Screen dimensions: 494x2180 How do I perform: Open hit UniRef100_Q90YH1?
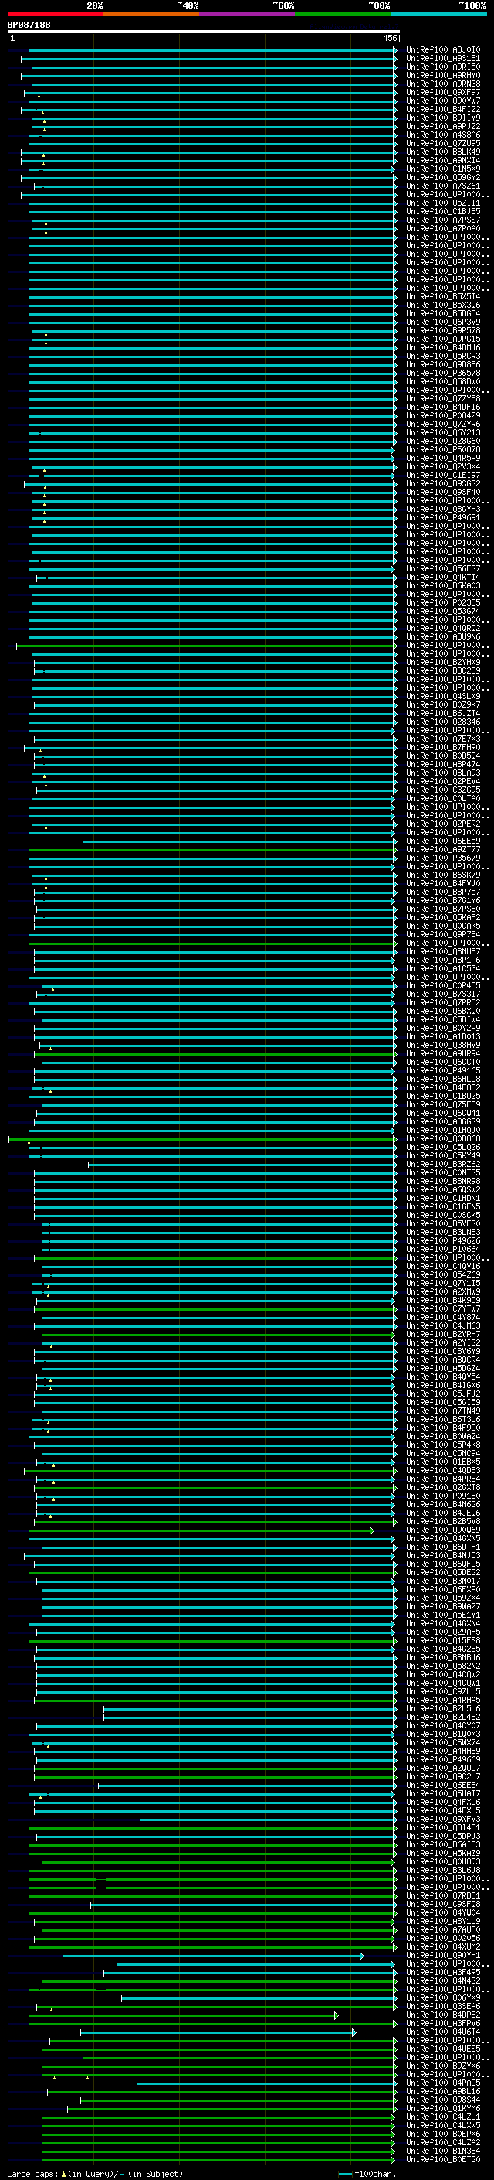coord(443,1955)
